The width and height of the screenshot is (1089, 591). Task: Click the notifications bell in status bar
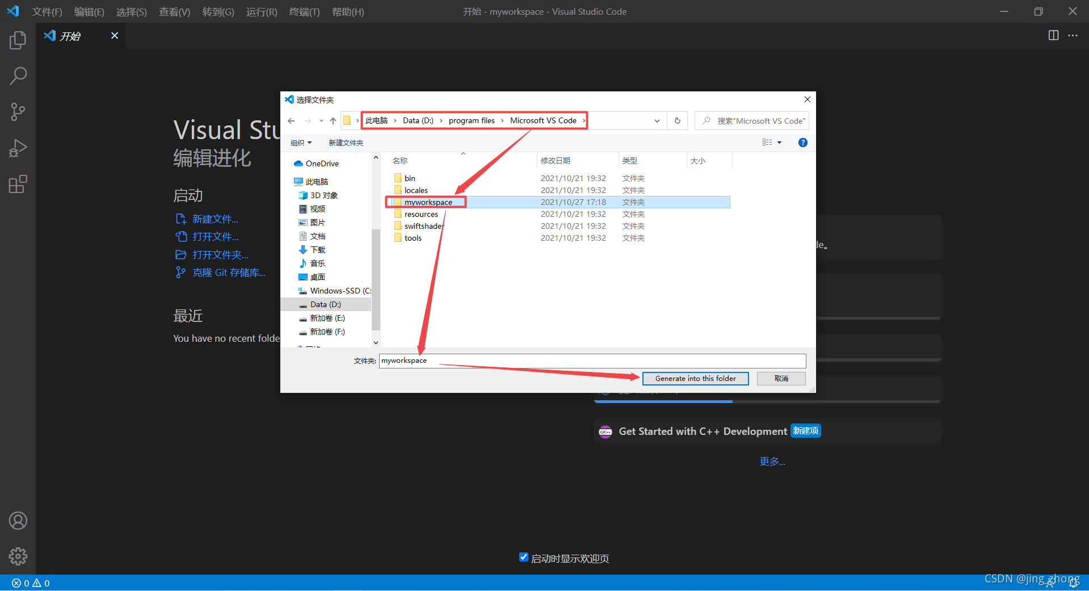pyautogui.click(x=1074, y=583)
